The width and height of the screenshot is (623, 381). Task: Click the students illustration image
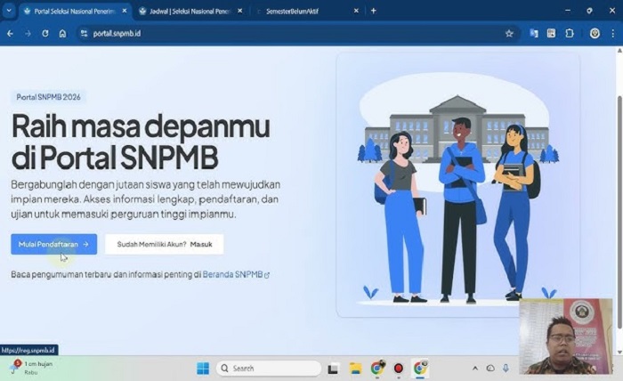click(x=457, y=185)
